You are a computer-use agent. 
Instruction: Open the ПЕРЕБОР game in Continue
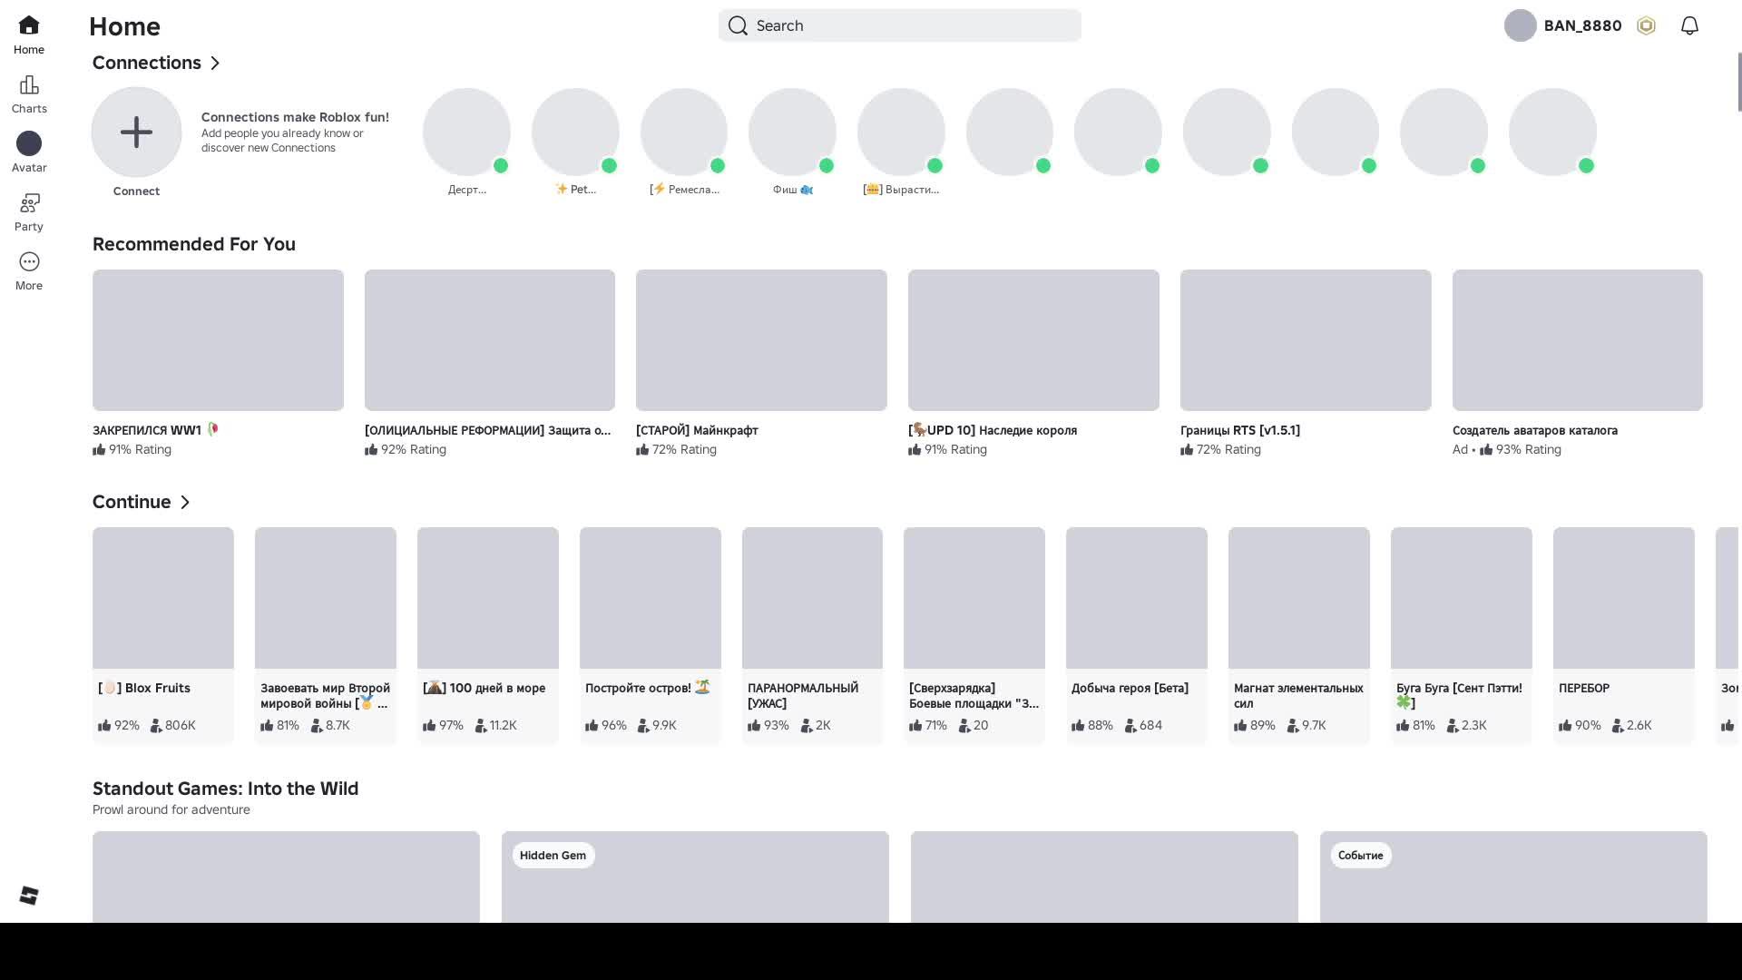(x=1623, y=599)
